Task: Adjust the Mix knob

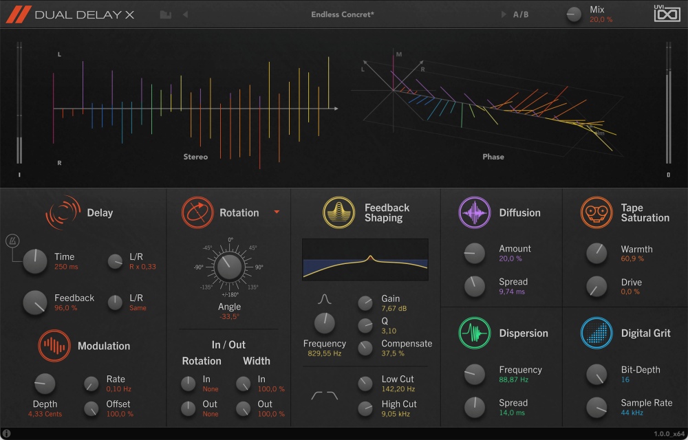Action: coord(574,14)
